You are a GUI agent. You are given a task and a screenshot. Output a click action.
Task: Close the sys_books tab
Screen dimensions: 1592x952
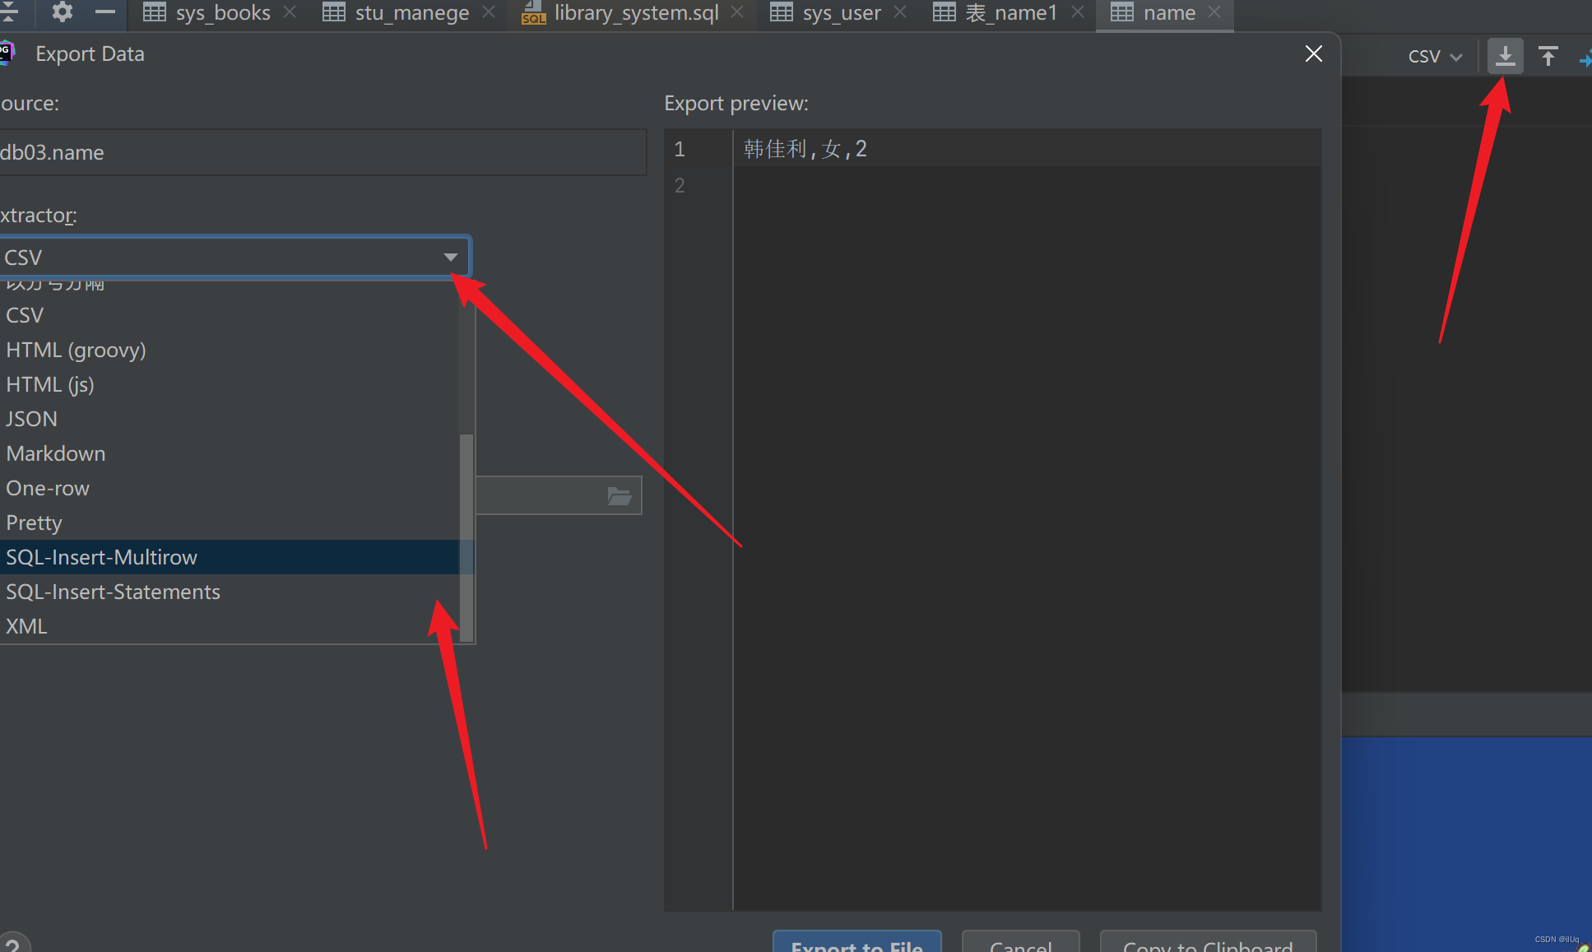[x=290, y=12]
